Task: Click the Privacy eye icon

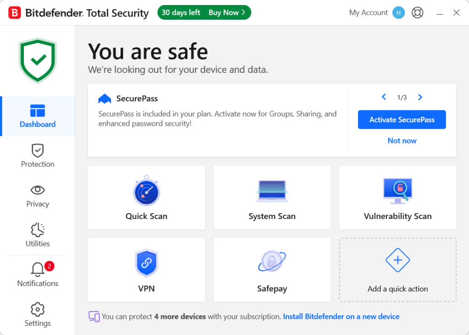Action: [x=38, y=190]
